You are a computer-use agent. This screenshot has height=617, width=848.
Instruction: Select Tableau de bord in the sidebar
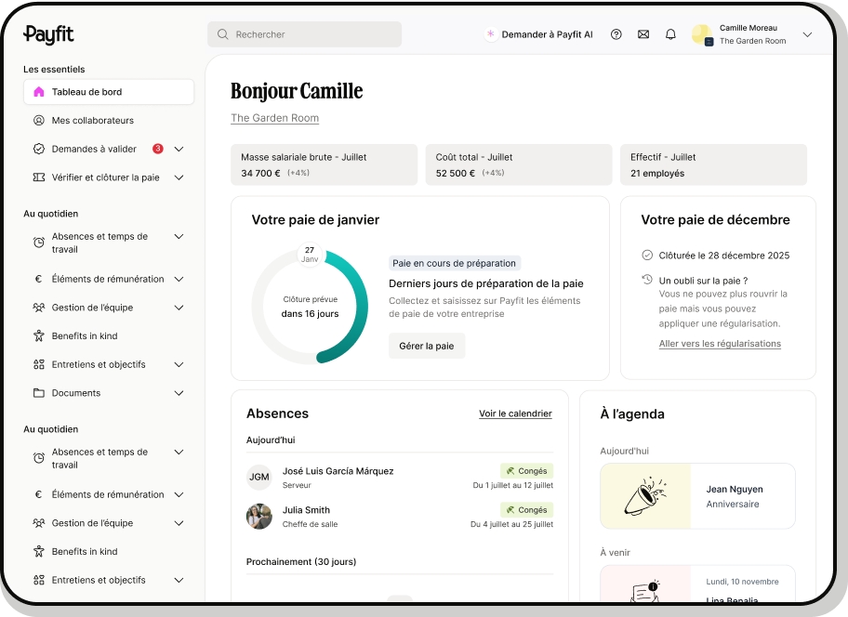109,92
